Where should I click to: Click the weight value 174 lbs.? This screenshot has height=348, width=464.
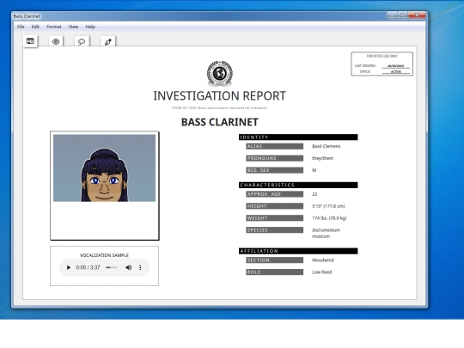(329, 218)
